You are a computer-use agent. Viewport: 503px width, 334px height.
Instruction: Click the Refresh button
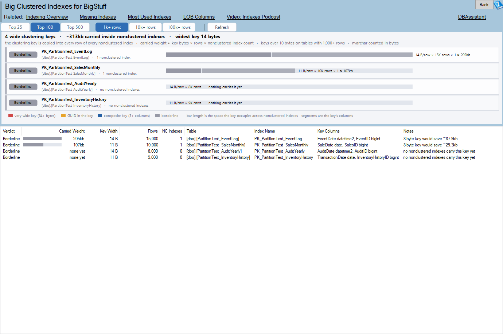(x=222, y=27)
